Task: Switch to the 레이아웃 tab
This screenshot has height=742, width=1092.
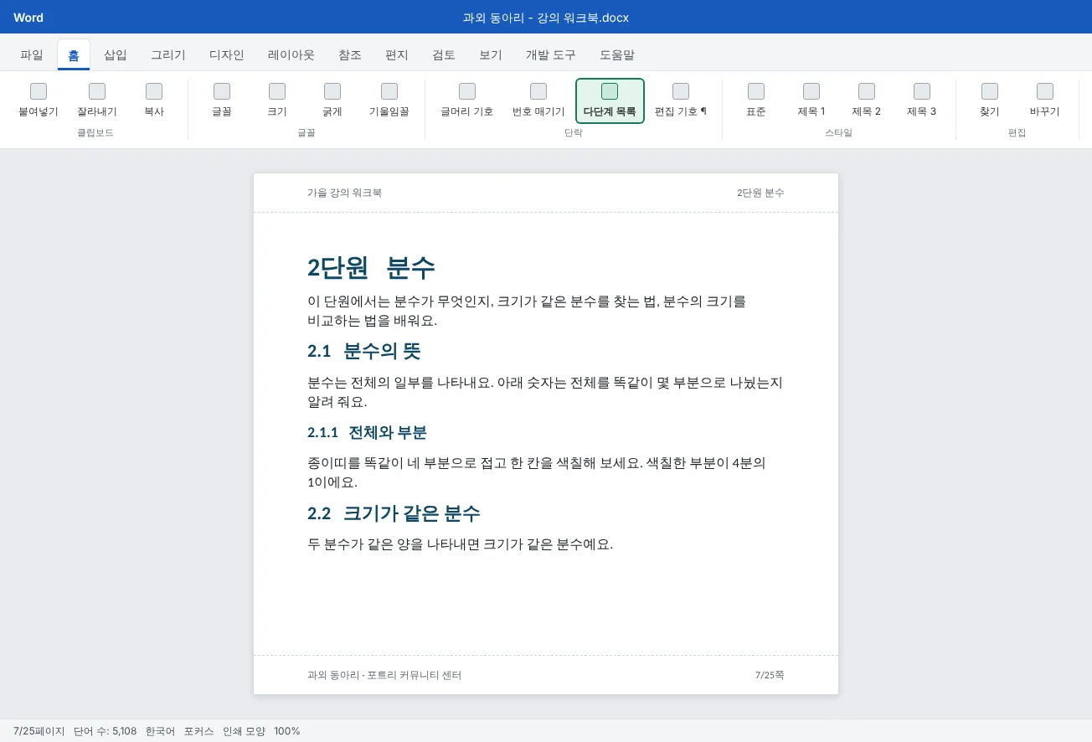Action: (x=291, y=55)
